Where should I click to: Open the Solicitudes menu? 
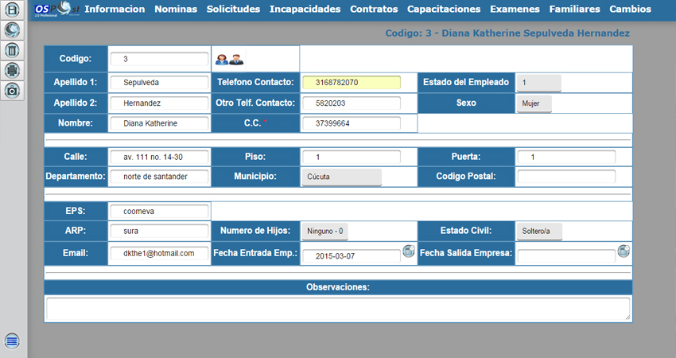coord(233,9)
